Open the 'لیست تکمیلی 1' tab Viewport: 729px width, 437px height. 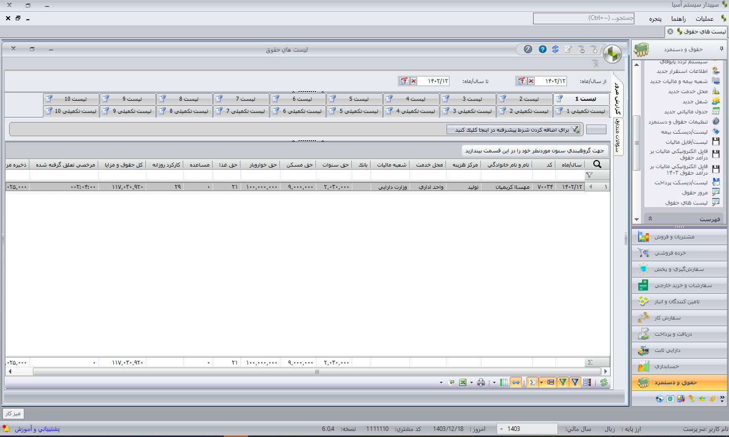click(x=582, y=111)
